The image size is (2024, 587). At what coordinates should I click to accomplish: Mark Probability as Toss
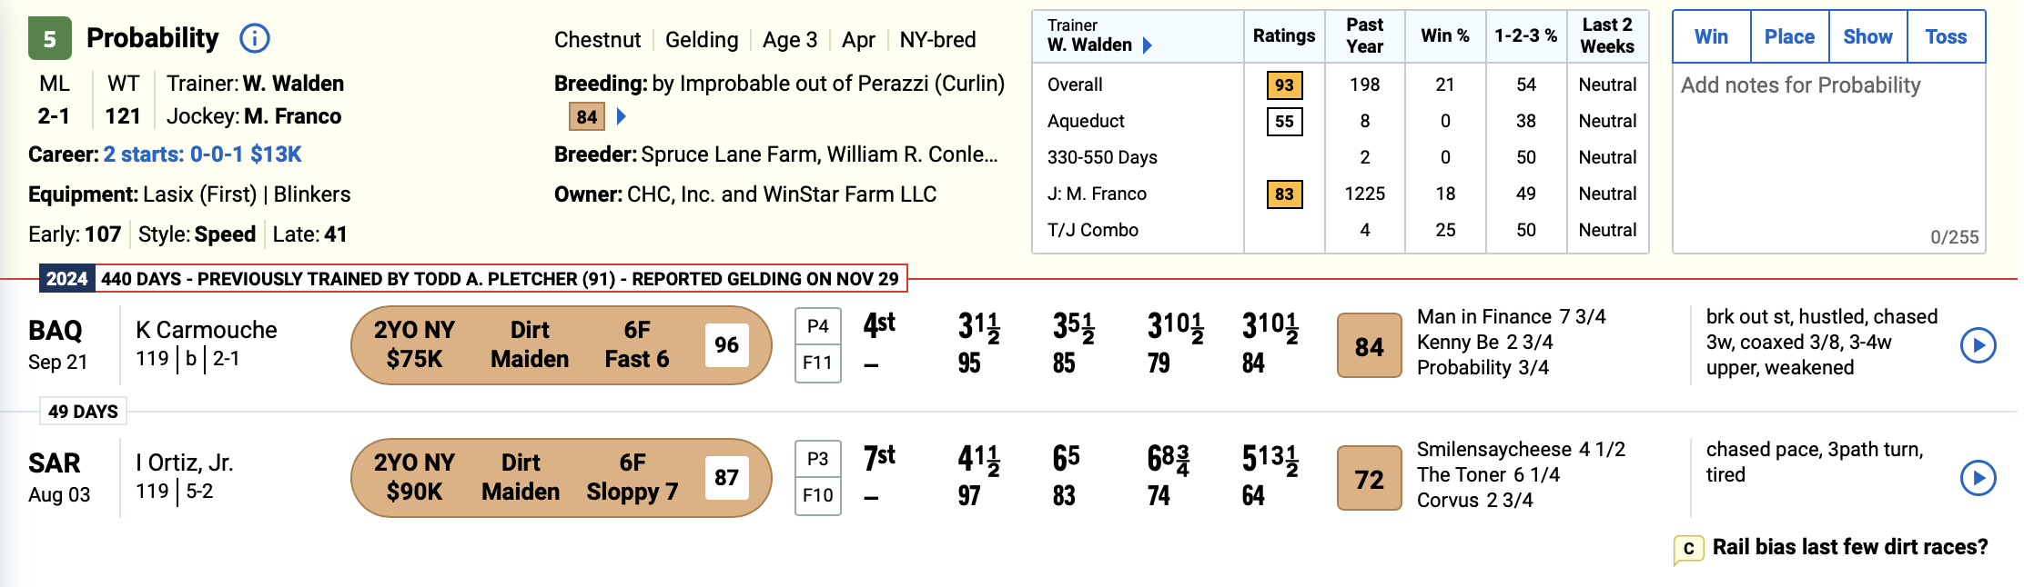pyautogui.click(x=1946, y=37)
